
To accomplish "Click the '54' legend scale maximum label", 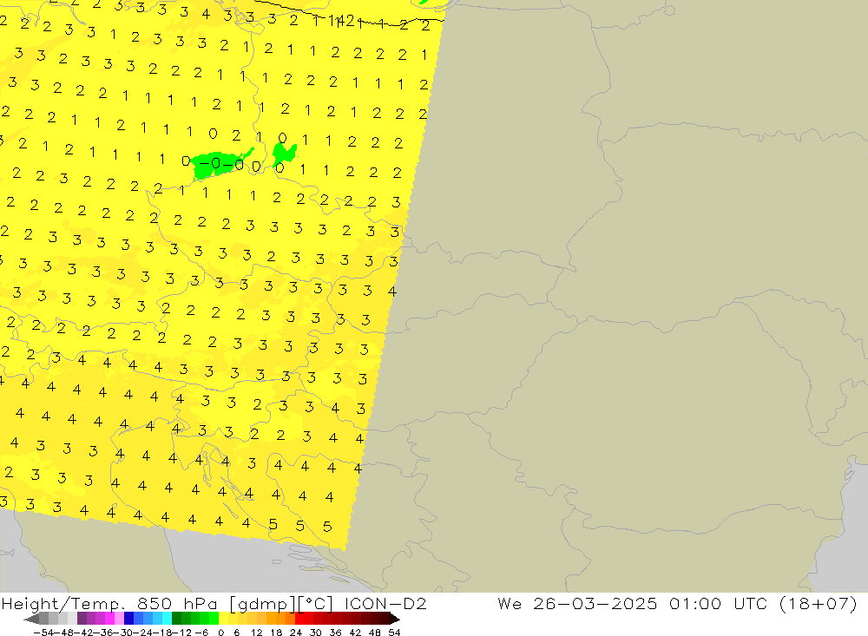I will coord(394,633).
